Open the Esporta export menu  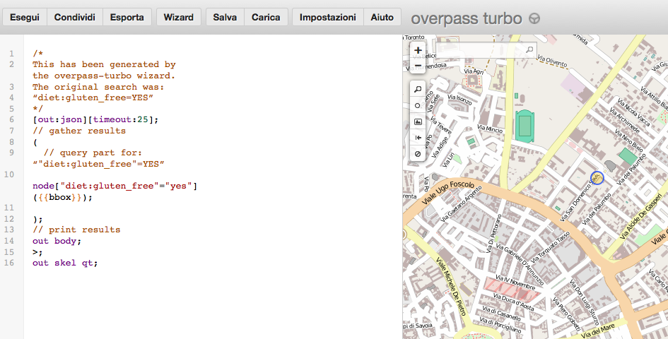(127, 18)
